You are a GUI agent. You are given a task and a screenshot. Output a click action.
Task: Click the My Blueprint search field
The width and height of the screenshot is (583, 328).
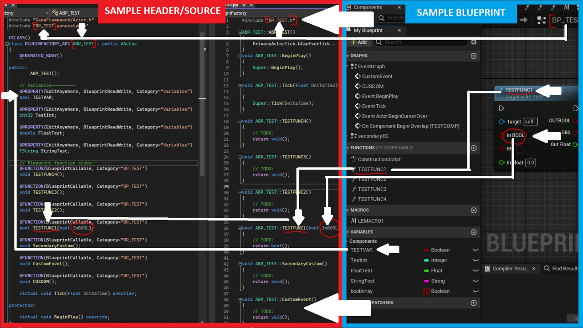coord(424,42)
